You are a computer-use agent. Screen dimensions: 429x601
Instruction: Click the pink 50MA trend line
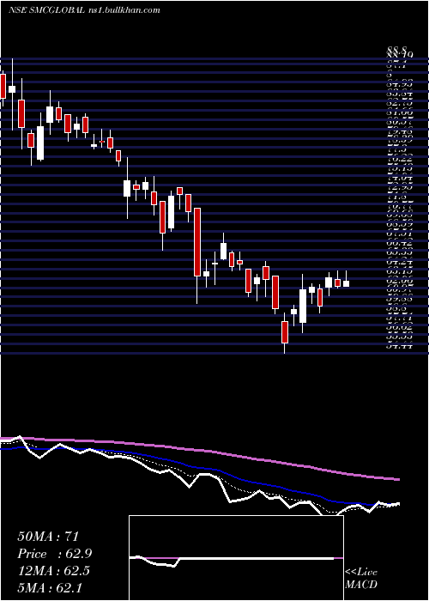[199, 451]
